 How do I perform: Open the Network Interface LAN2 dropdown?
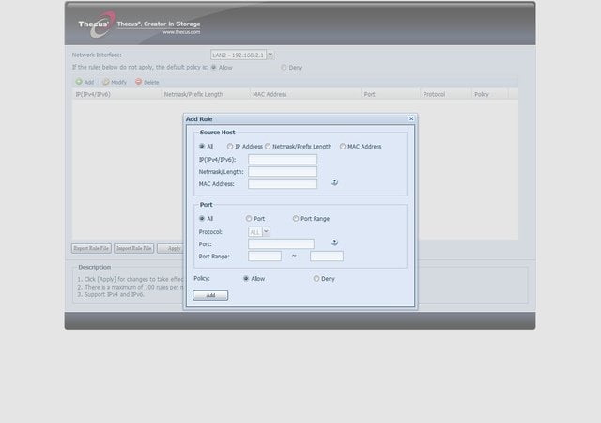270,55
